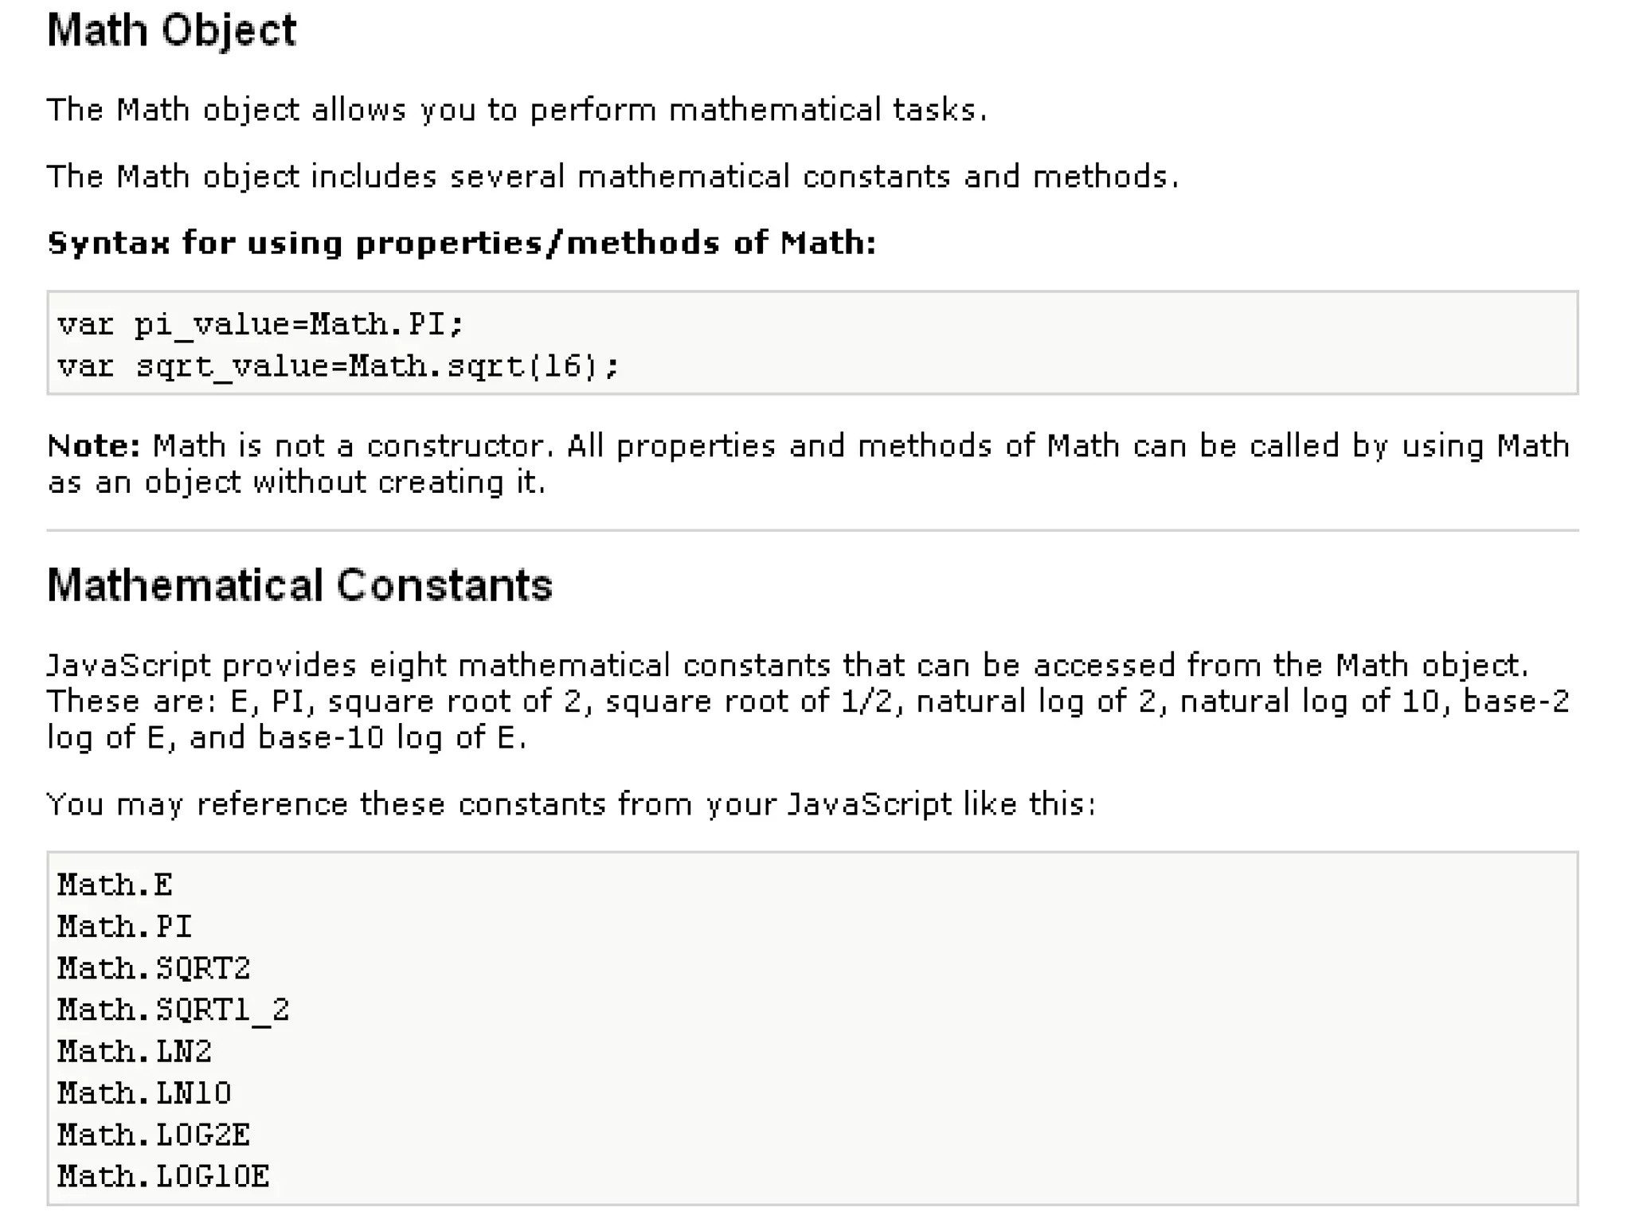Click the Math.LN2 constant line
Image resolution: width=1631 pixels, height=1223 pixels.
point(135,1052)
